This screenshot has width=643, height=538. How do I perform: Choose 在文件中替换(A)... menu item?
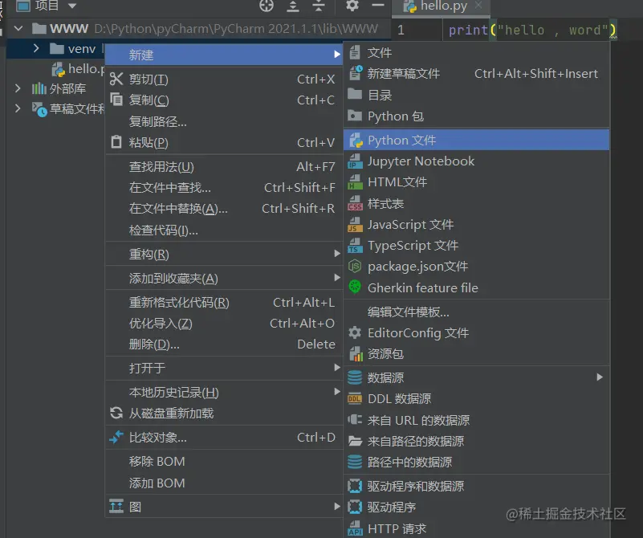[223, 208]
